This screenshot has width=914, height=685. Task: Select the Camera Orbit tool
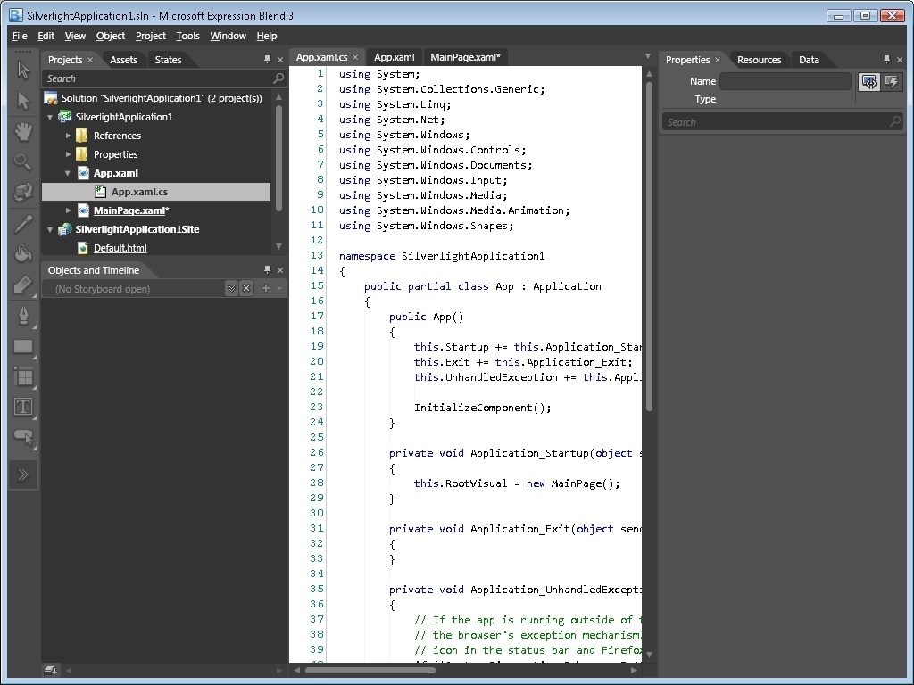pos(23,193)
